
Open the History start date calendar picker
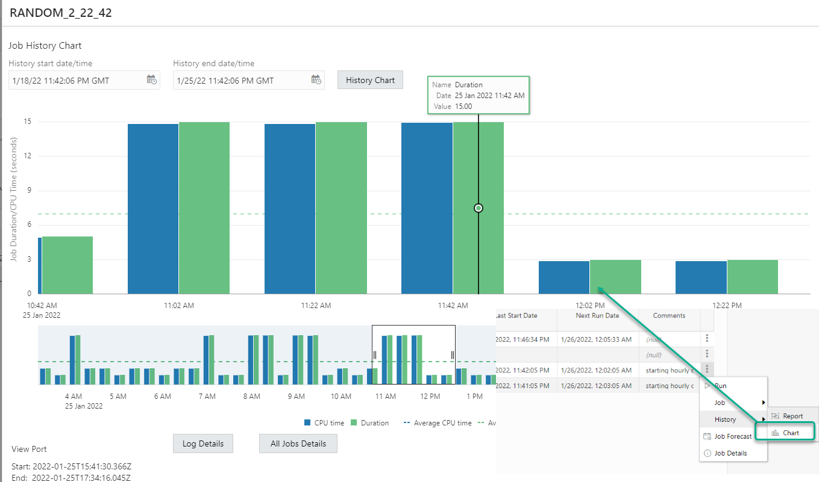[x=152, y=80]
